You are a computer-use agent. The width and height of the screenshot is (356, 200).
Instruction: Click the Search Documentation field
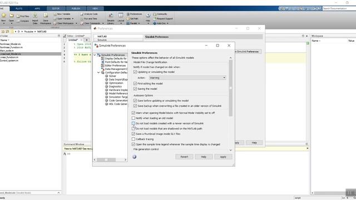tap(339, 8)
